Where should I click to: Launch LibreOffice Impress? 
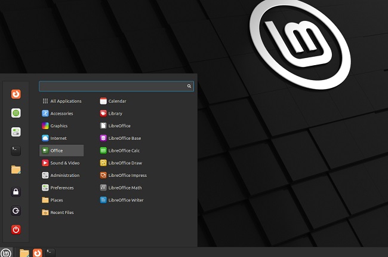click(123, 175)
